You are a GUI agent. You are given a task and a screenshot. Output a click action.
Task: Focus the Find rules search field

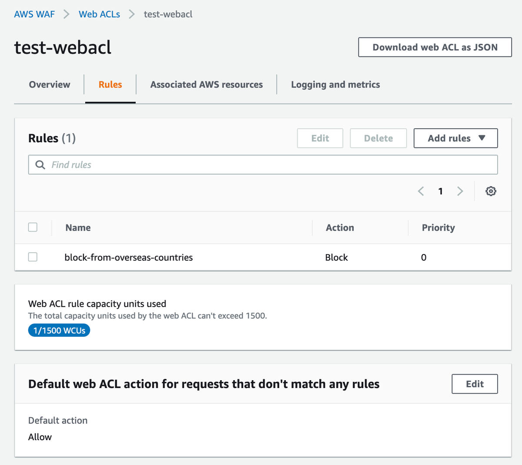(270, 165)
